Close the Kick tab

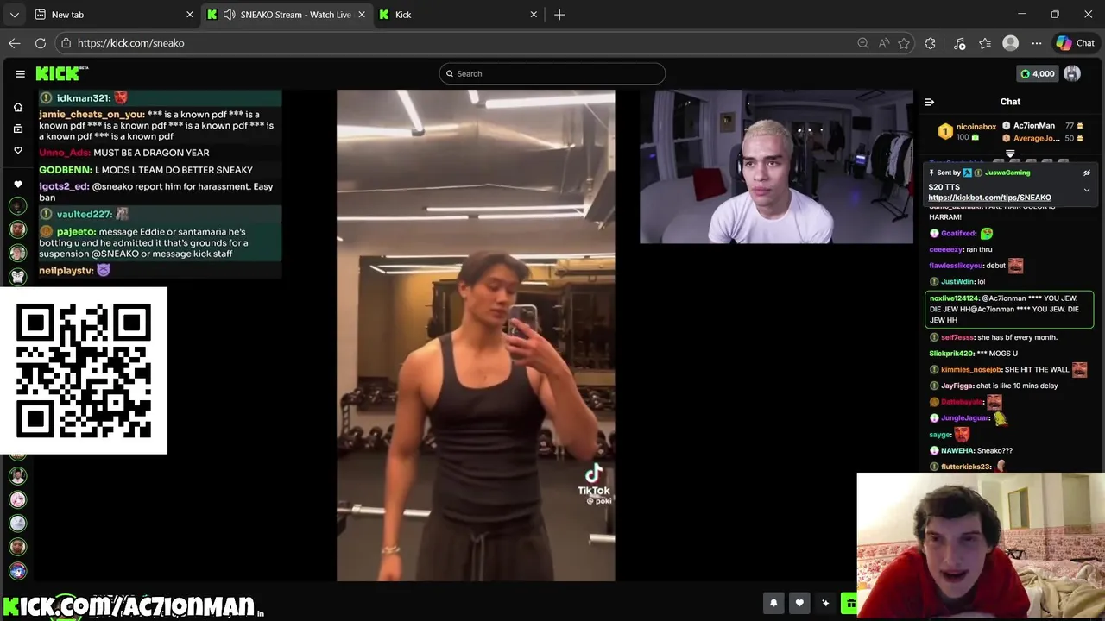pos(534,15)
